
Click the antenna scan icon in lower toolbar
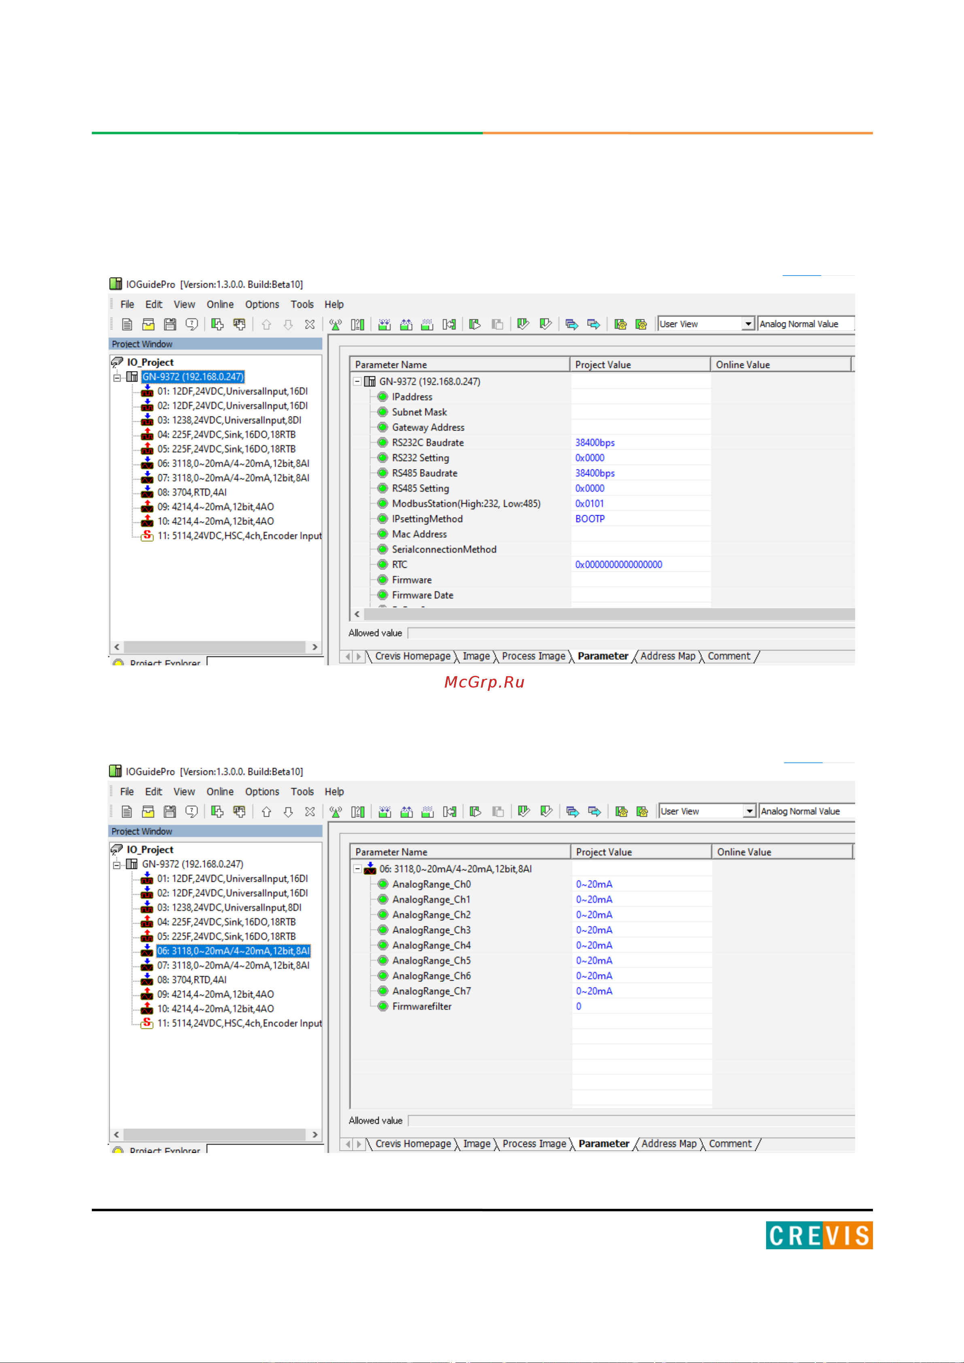[335, 812]
